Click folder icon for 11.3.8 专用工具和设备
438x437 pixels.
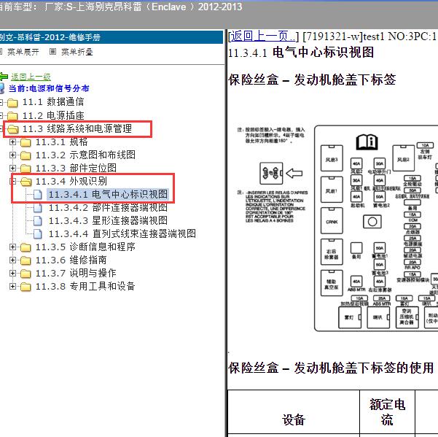coord(26,287)
